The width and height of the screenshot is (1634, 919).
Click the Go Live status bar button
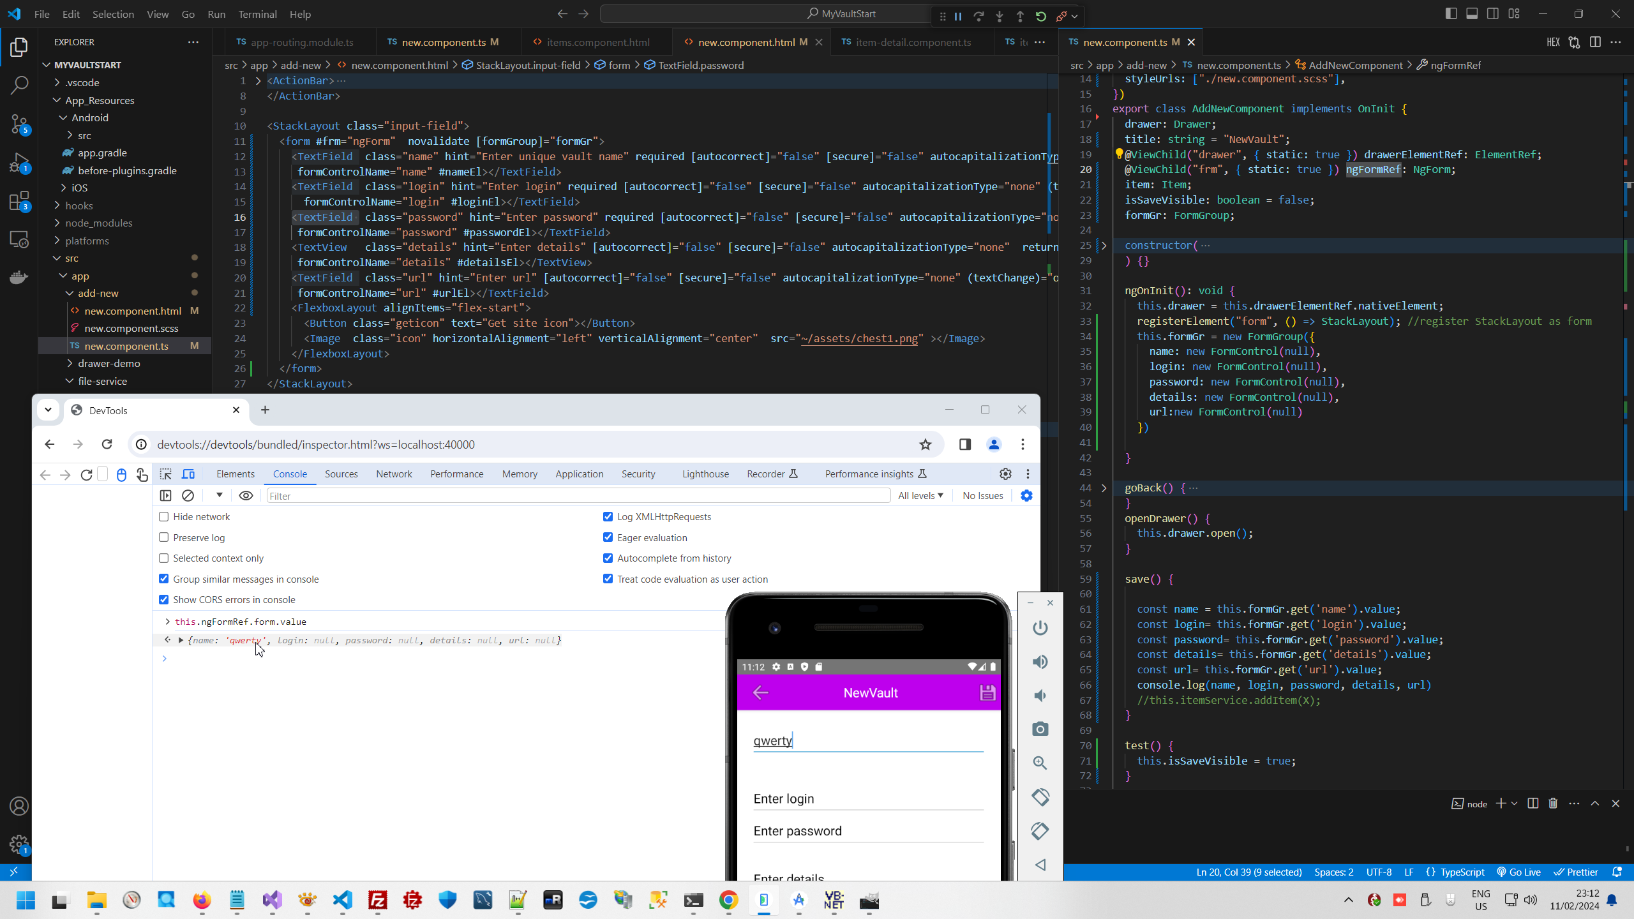pyautogui.click(x=1519, y=872)
